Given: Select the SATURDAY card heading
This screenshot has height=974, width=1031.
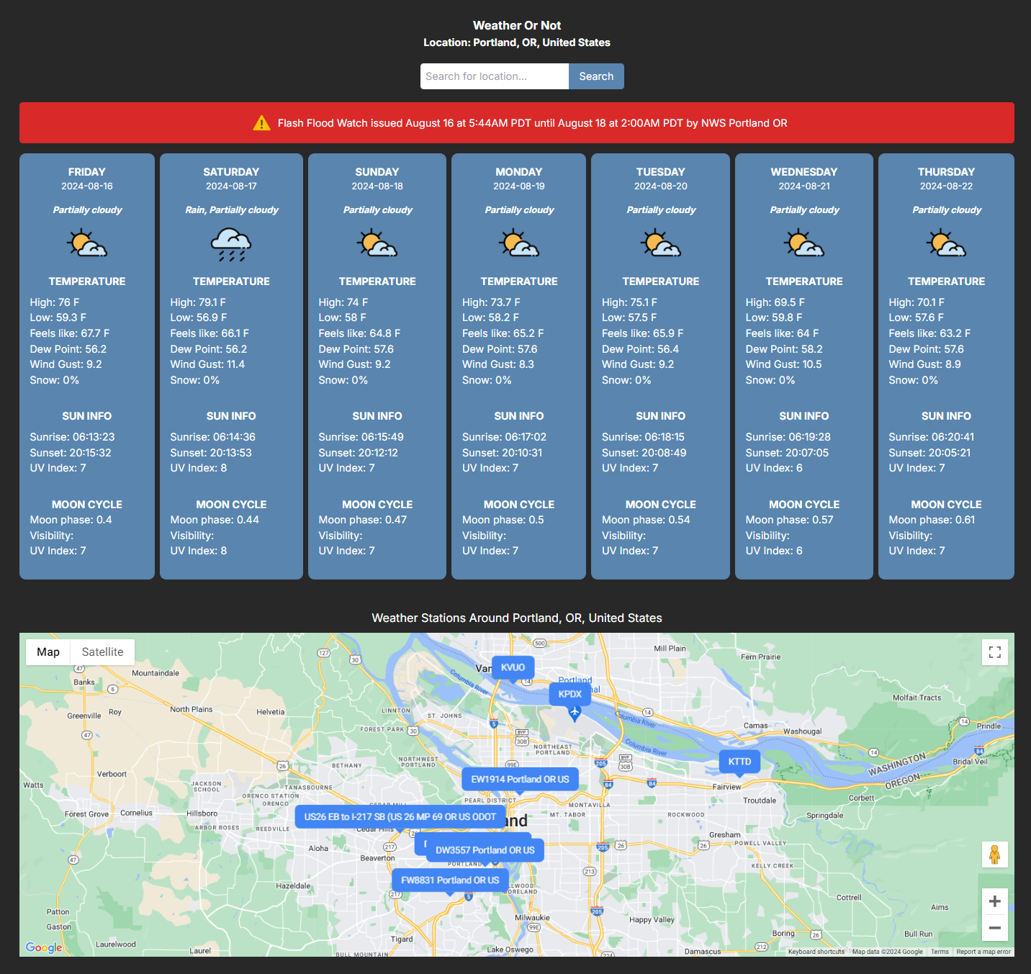Looking at the screenshot, I should tap(231, 172).
